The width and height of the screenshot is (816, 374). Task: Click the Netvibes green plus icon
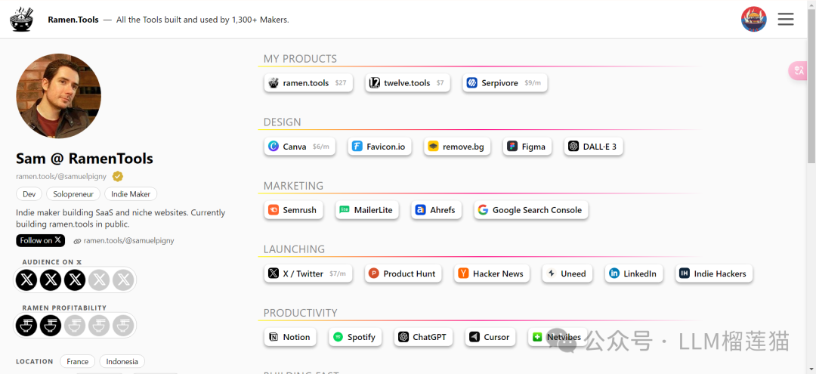(538, 337)
